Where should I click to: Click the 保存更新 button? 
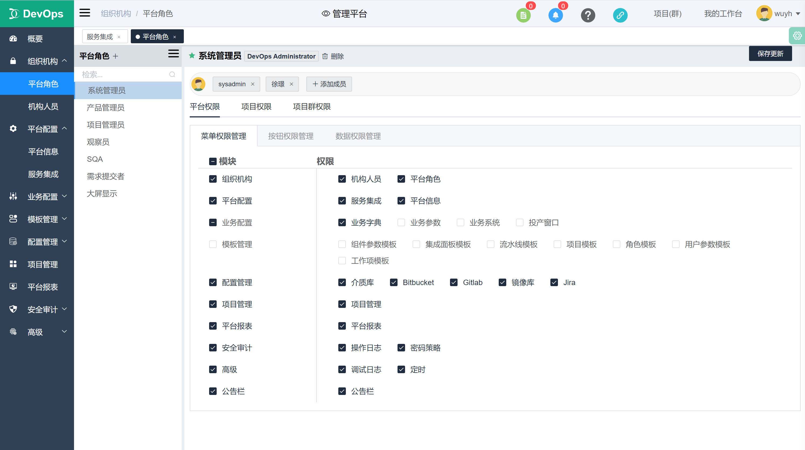pos(770,54)
